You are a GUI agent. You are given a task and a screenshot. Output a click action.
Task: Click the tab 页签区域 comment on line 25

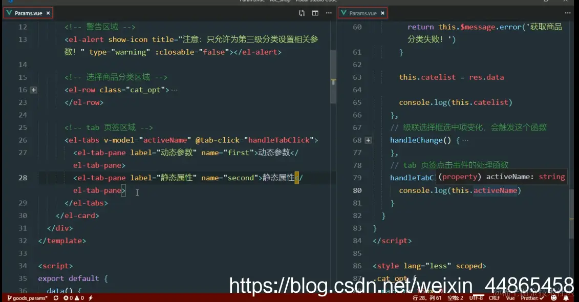point(109,128)
